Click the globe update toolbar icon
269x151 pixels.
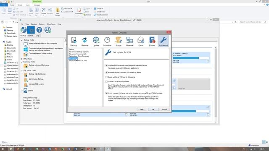[47, 30]
